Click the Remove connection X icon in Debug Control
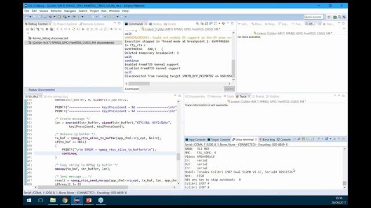Image resolution: width=371 pixels, height=208 pixels. [46, 29]
